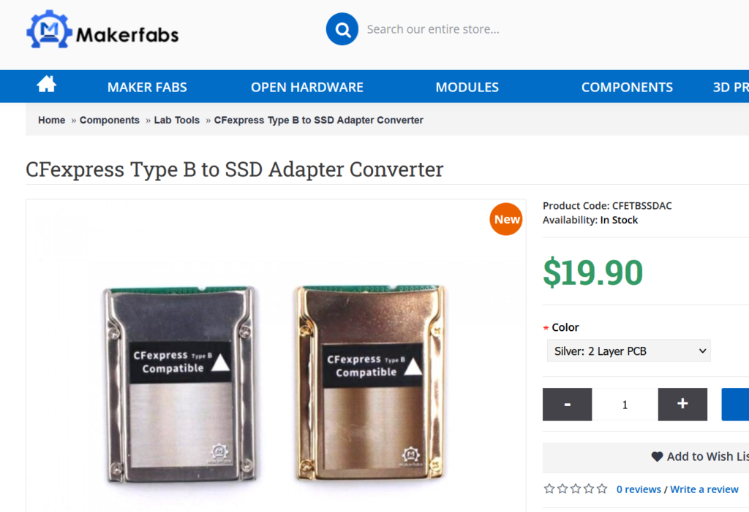Decrease quantity with the minus button
The height and width of the screenshot is (512, 749).
click(567, 404)
